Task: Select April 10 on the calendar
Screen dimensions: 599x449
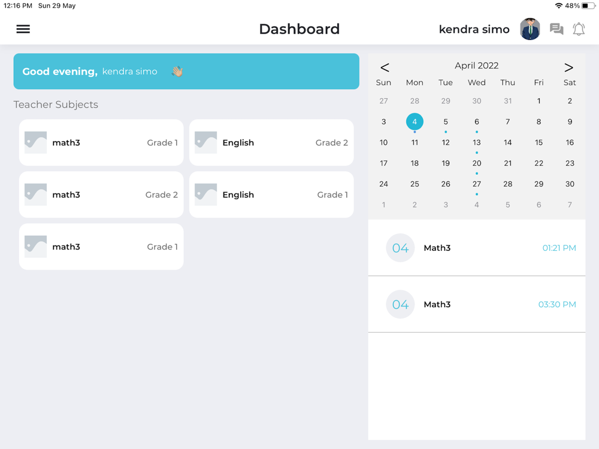Action: 383,142
